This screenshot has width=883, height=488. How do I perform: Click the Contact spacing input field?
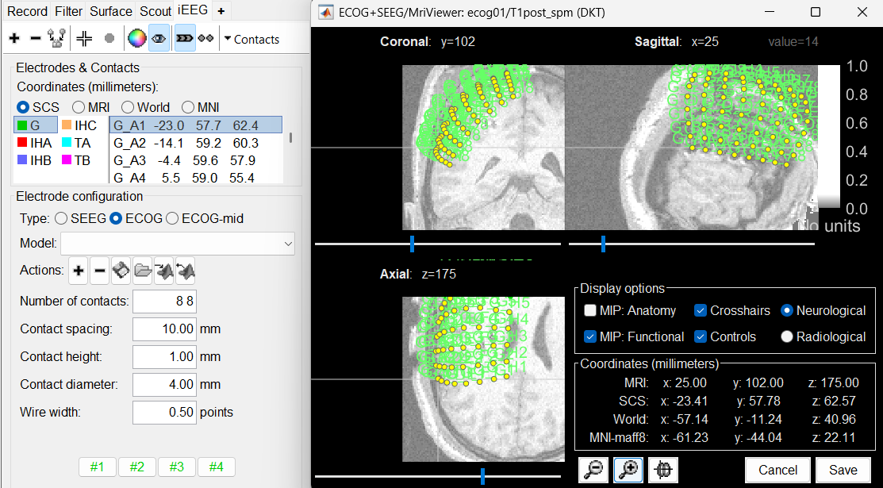click(164, 329)
